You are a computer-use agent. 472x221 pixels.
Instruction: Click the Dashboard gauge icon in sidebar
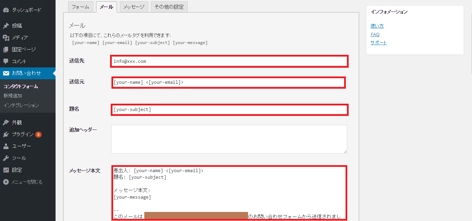click(6, 10)
